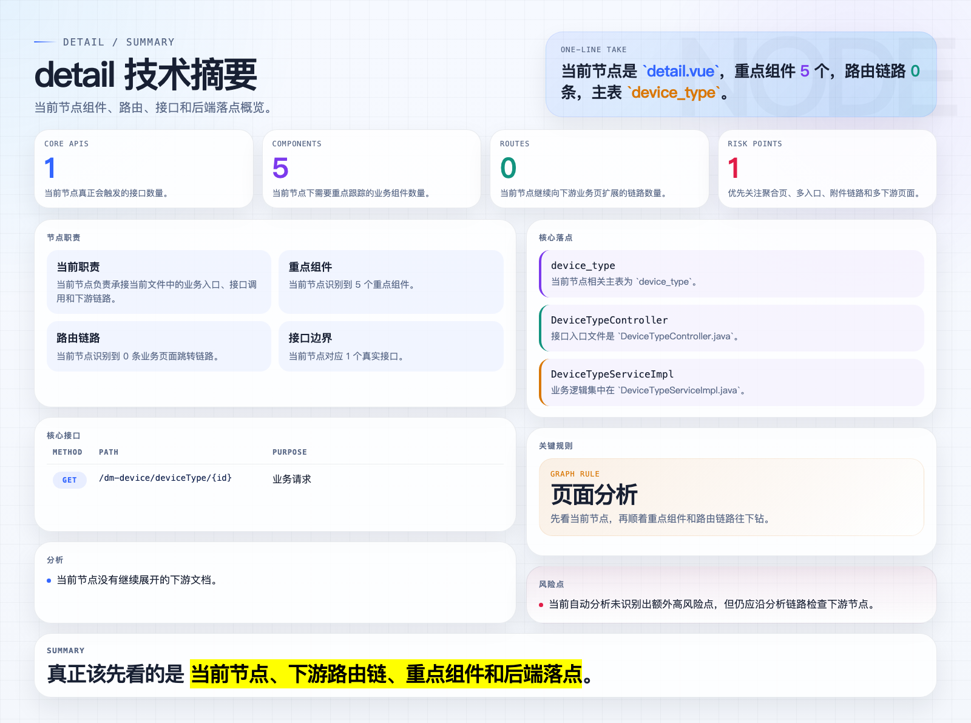Click the 风险点 bullet text
971x723 pixels.
[713, 604]
